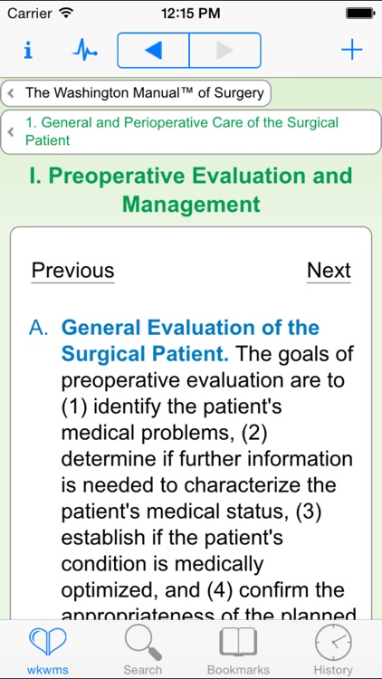Tap the Preoperative Evaluation and Management title
This screenshot has height=679, width=382.
coord(191,189)
